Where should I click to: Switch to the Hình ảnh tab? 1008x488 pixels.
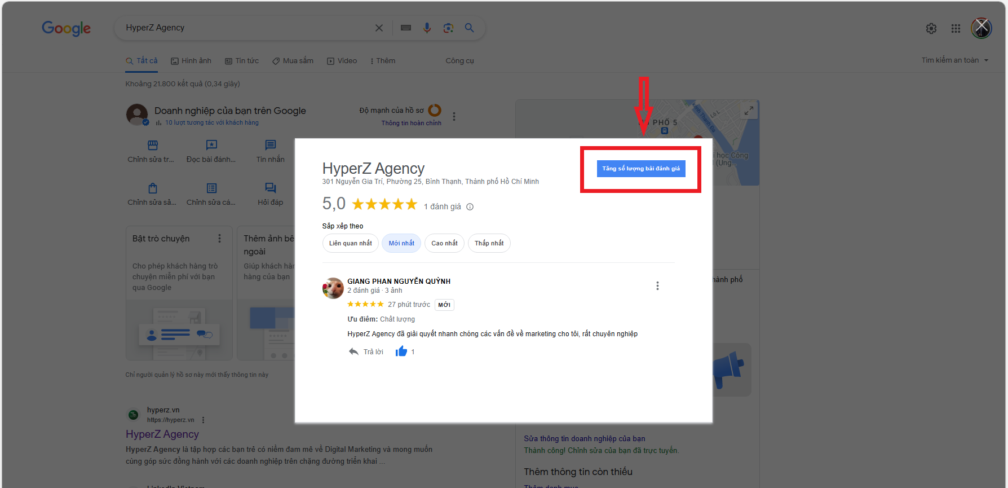[x=191, y=61]
